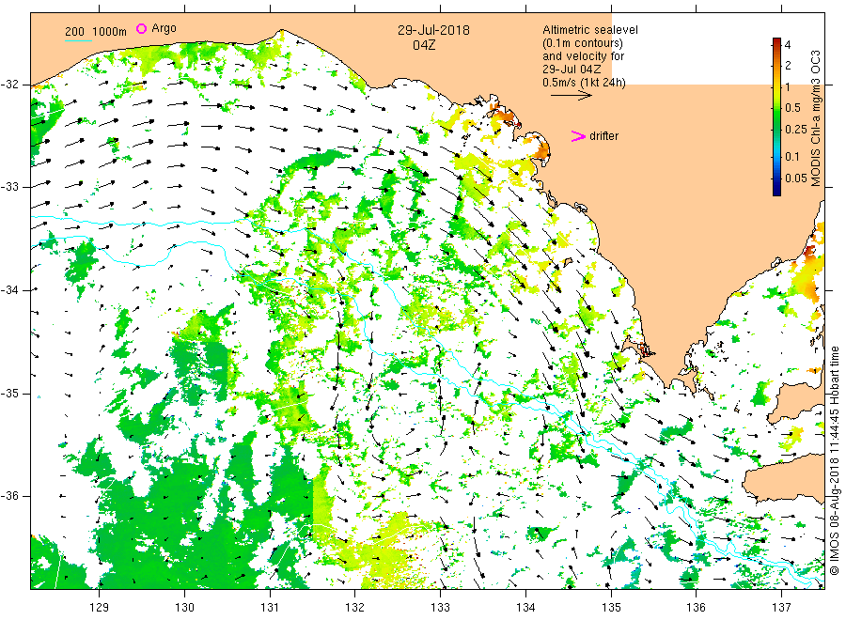846x620 pixels.
Task: Click the longitude axis label 137
Action: (x=781, y=608)
